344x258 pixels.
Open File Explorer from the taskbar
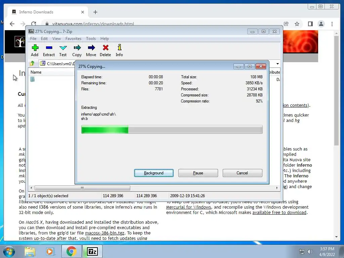click(x=30, y=252)
